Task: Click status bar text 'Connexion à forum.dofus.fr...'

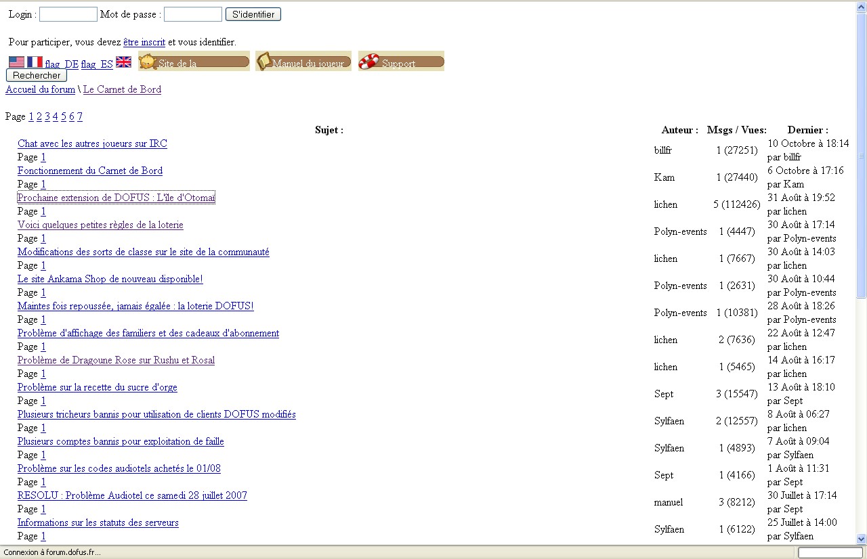Action: tap(52, 552)
